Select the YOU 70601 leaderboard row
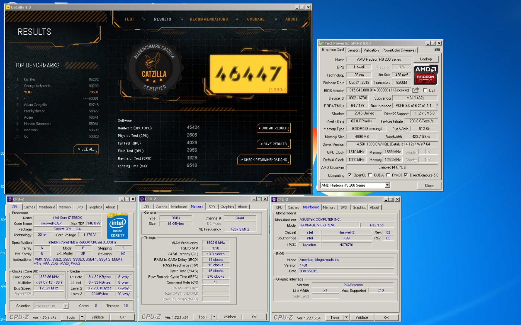 (57, 92)
